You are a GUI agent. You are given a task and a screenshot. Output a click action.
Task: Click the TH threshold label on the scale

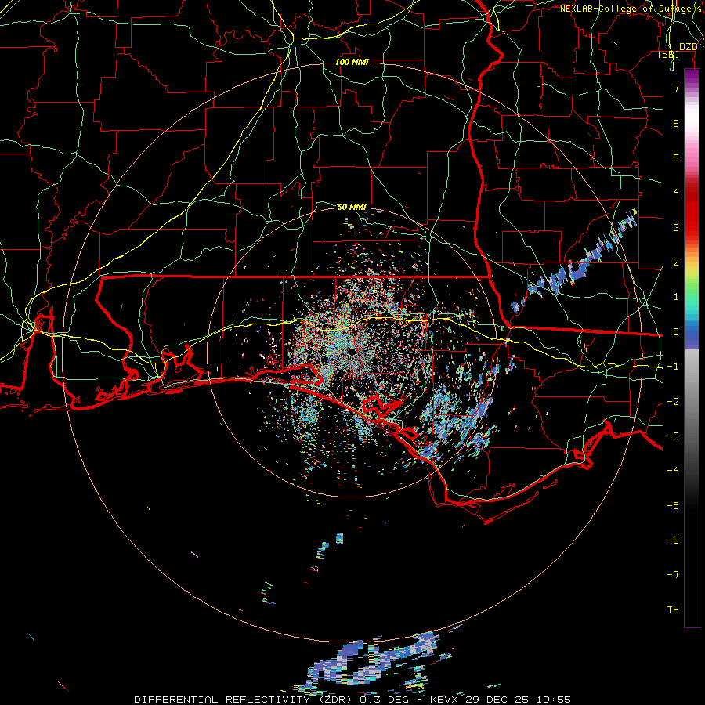[x=673, y=610]
